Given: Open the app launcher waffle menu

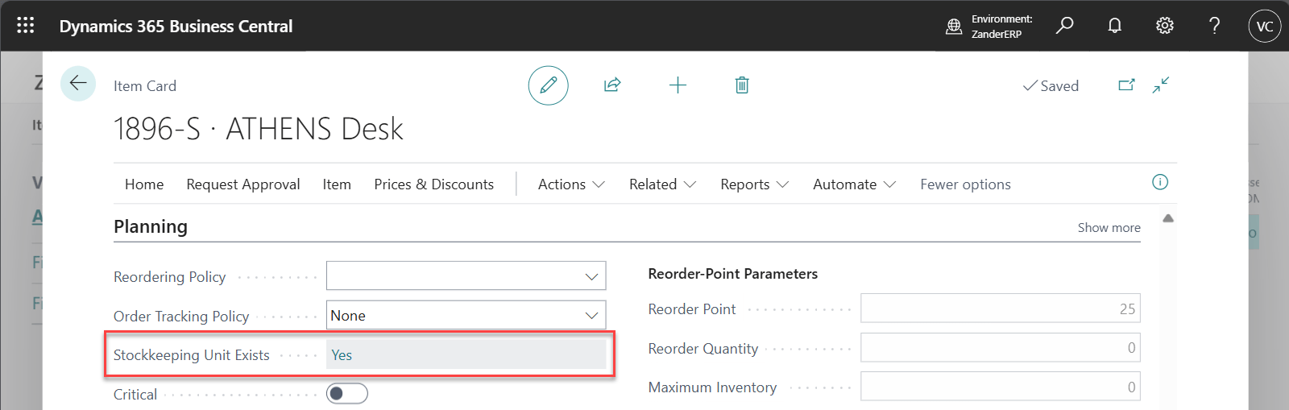Looking at the screenshot, I should coord(26,26).
